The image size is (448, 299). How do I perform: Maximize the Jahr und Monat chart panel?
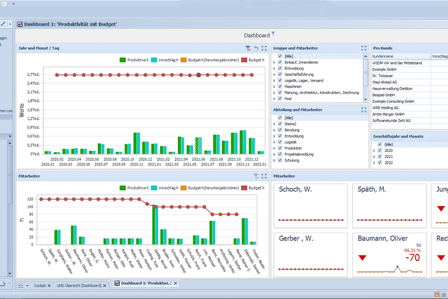tap(264, 48)
